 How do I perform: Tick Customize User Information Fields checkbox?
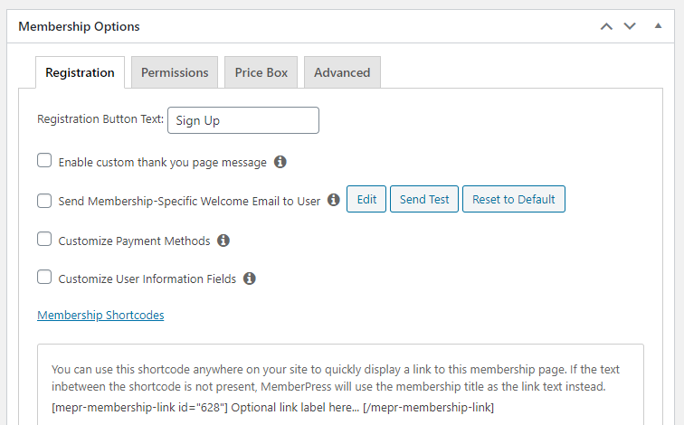click(44, 278)
